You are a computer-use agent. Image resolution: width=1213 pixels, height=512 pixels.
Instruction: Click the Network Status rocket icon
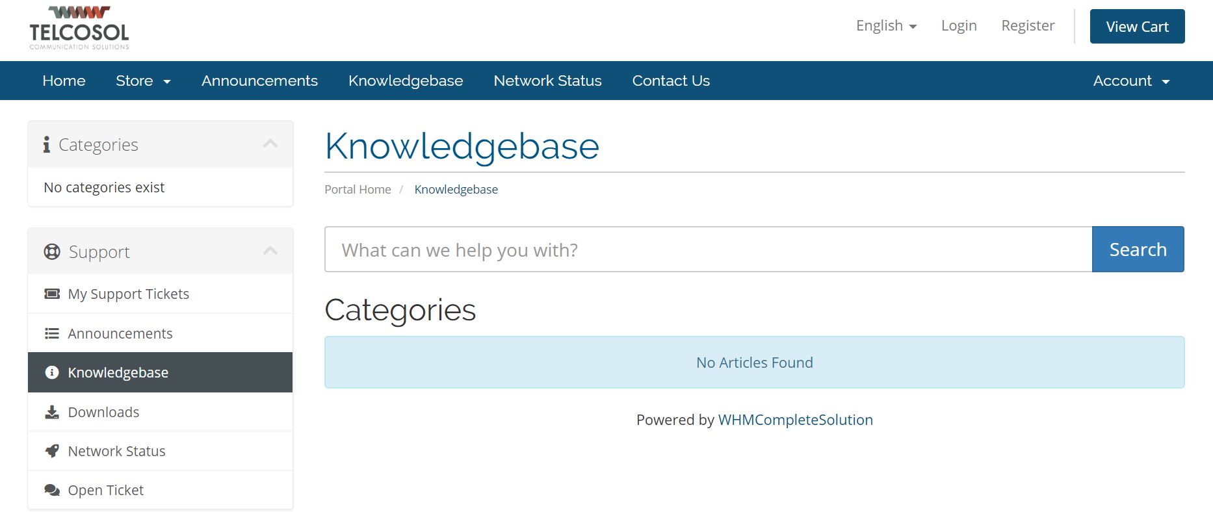[52, 451]
